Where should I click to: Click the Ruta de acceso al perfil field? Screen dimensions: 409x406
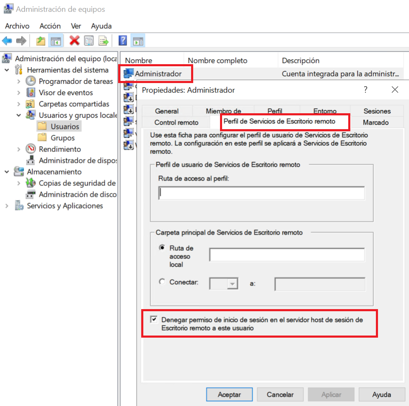coord(261,193)
